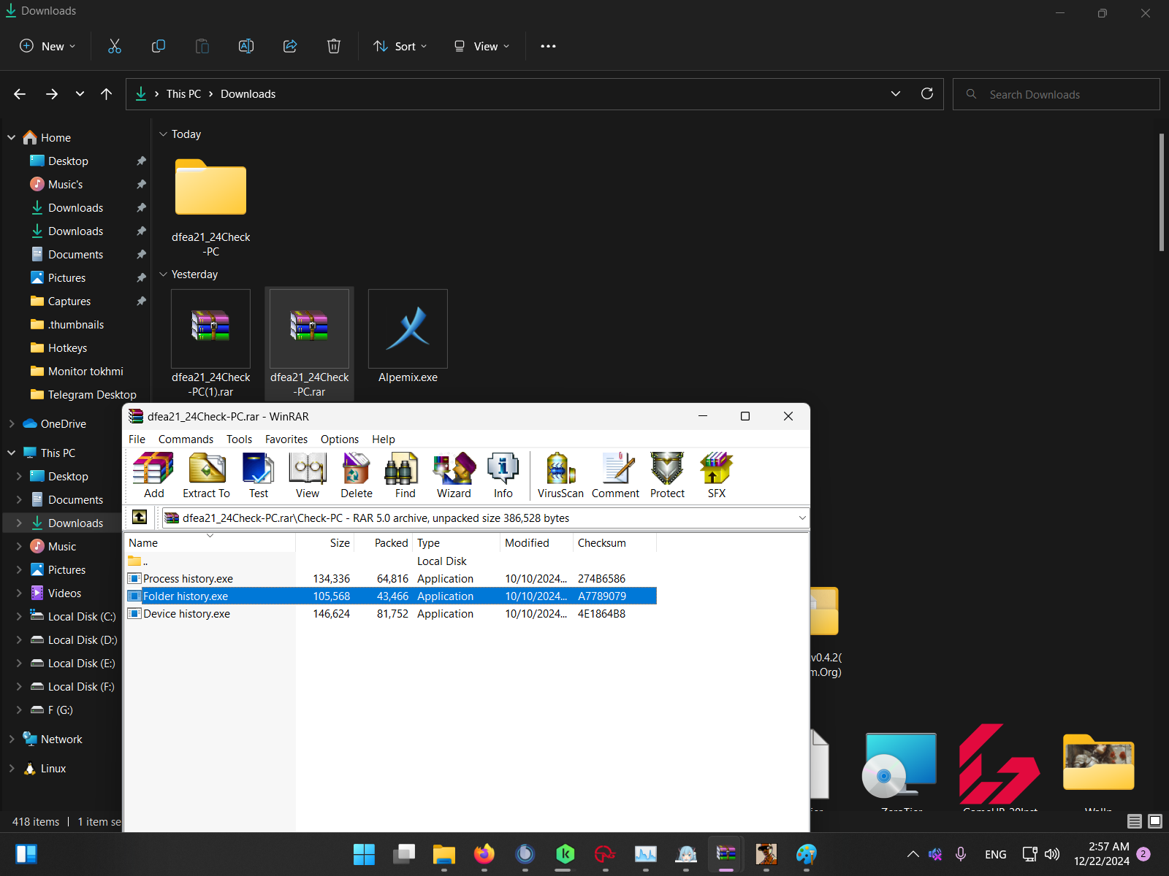
Task: Start VirusScan on the archive
Action: pos(560,475)
